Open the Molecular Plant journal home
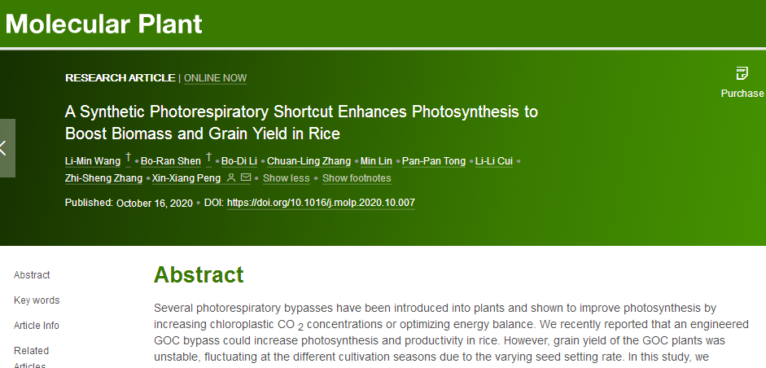Viewport: 766px width, 368px height. 104,24
